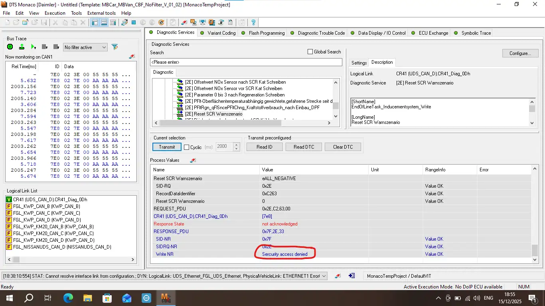This screenshot has width=545, height=306.
Task: Clear the bus trace with eraser icon
Action: 132,57
